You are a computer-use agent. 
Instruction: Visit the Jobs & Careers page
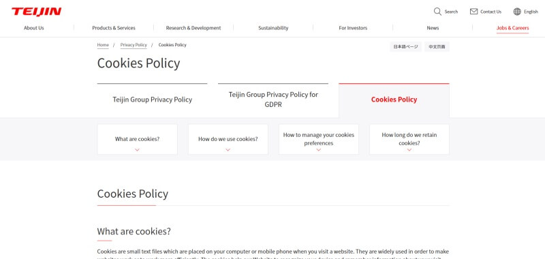coord(513,28)
